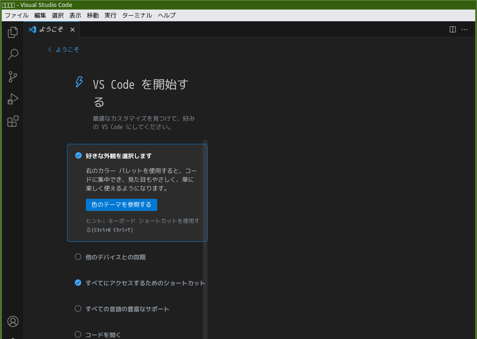Select the コードを開く step circle
The image size is (477, 339).
tap(78, 334)
